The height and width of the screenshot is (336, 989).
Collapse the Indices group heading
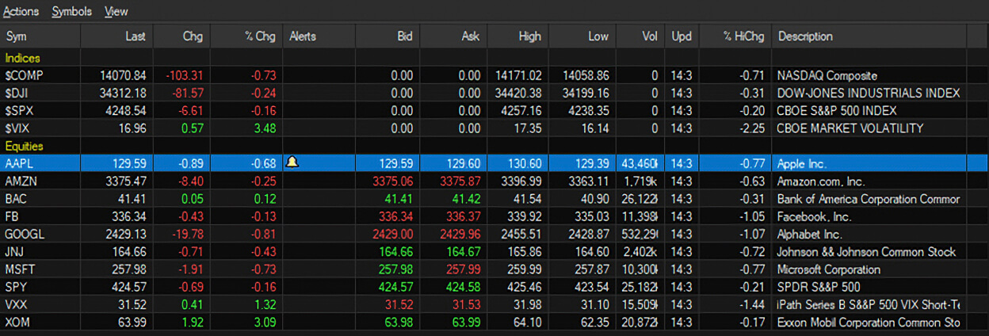tap(23, 58)
